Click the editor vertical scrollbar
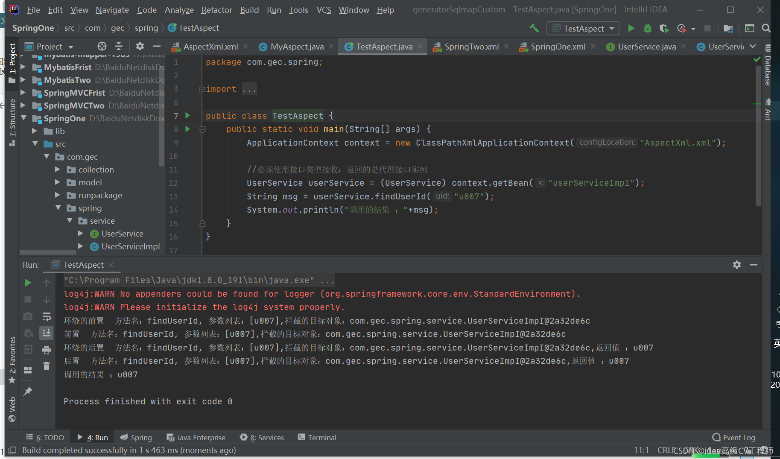The image size is (780, 459). point(758,137)
